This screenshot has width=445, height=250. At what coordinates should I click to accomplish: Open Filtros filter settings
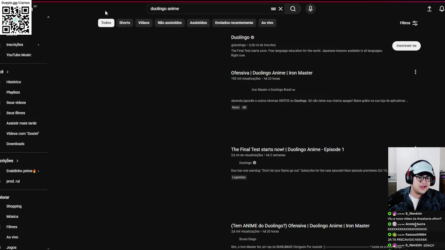(x=409, y=23)
